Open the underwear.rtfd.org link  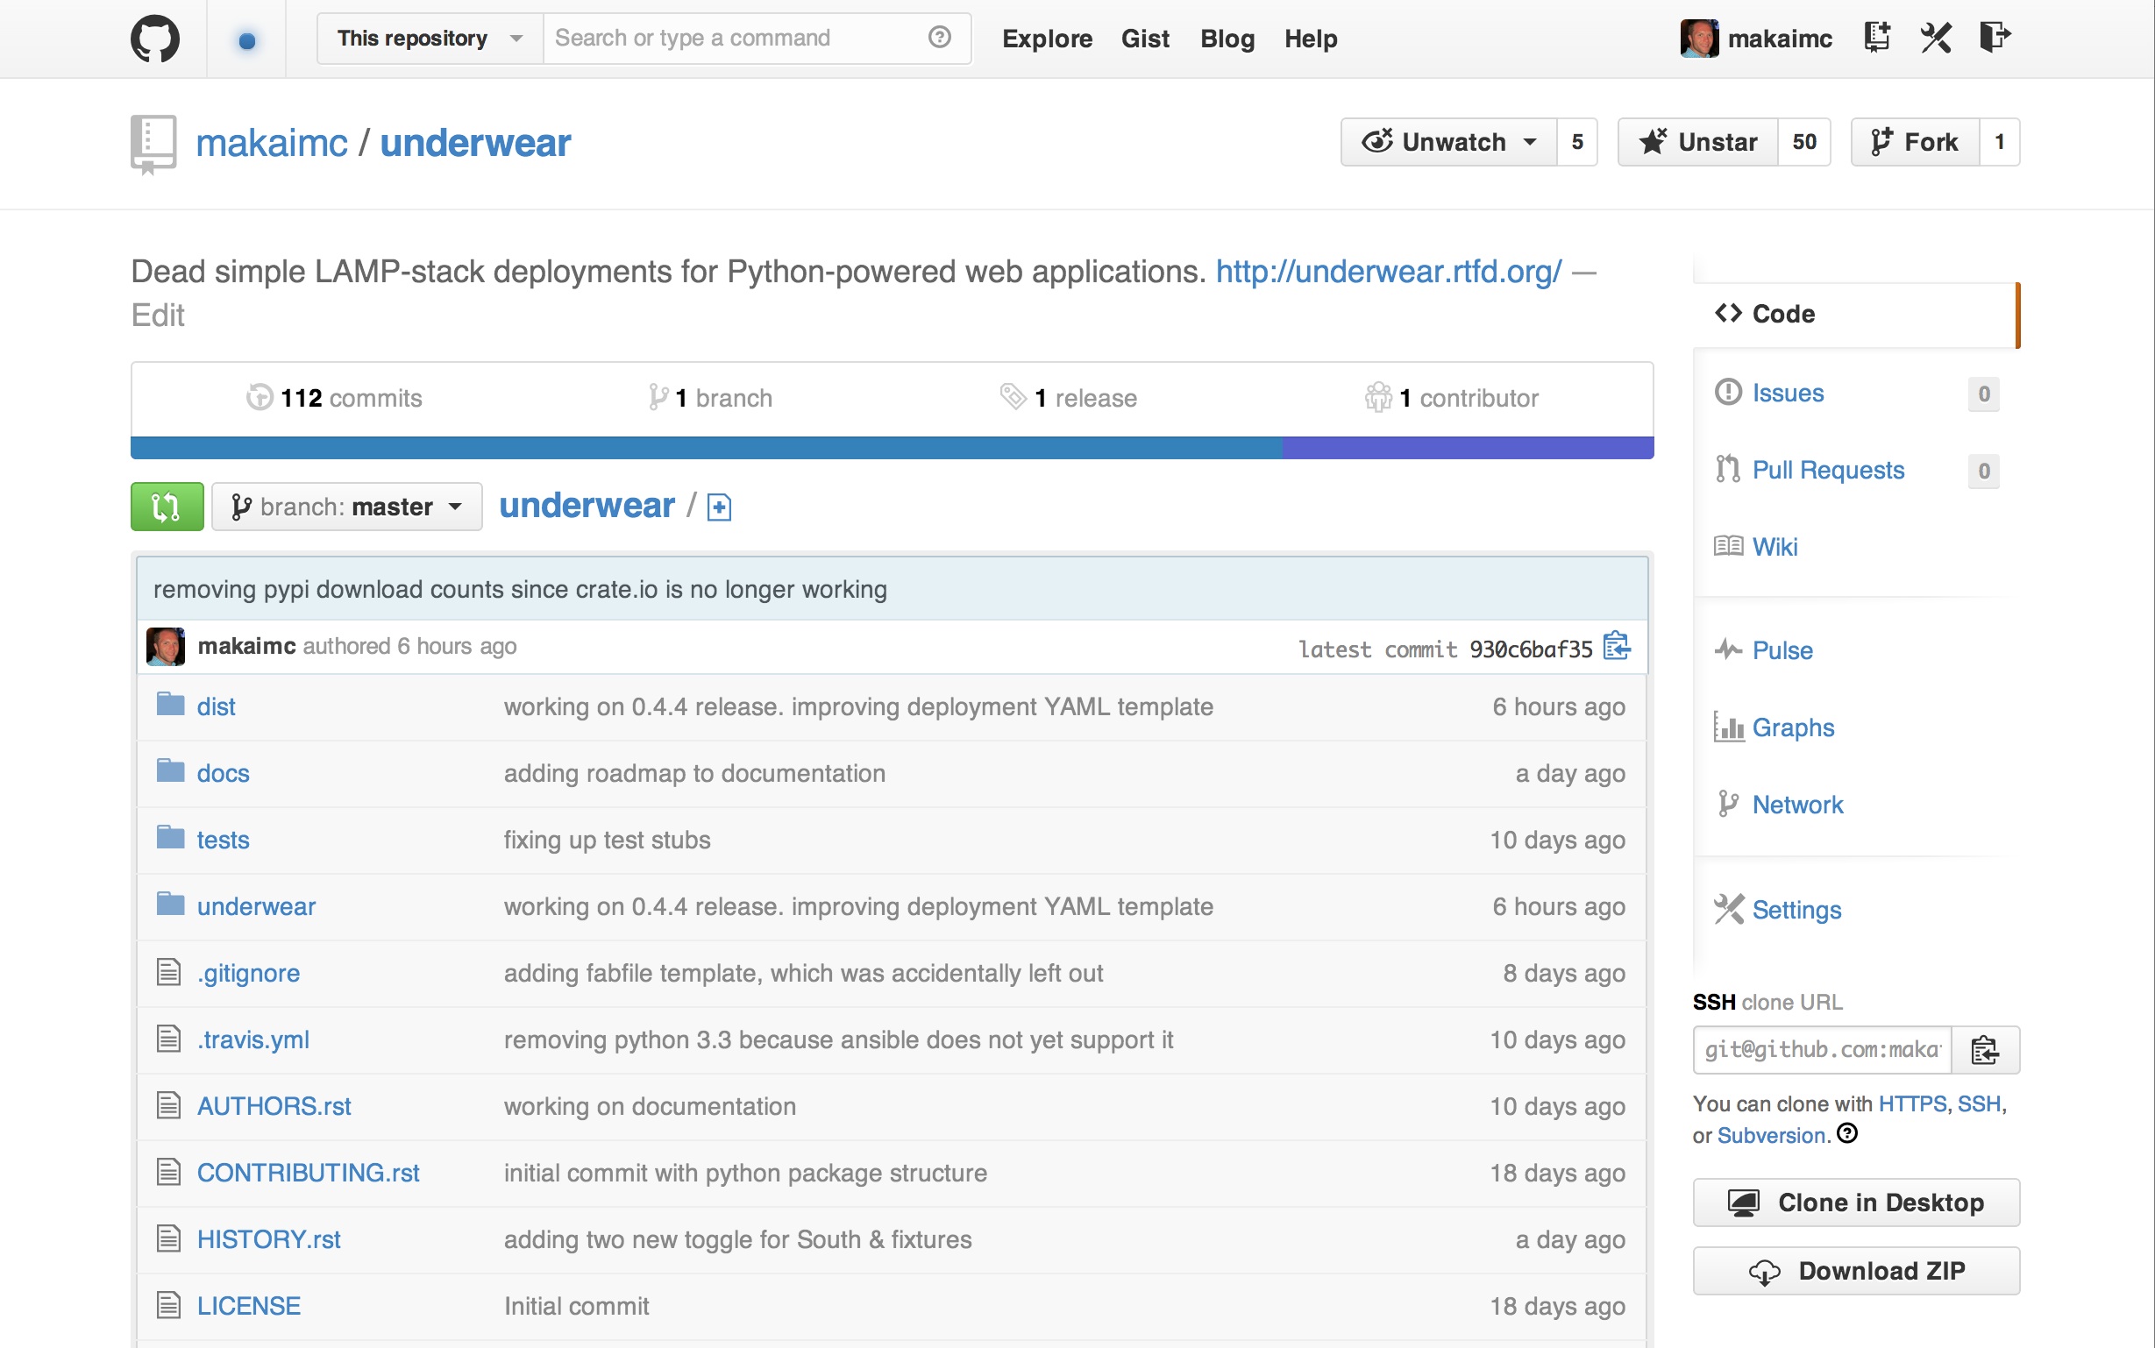click(x=1388, y=271)
